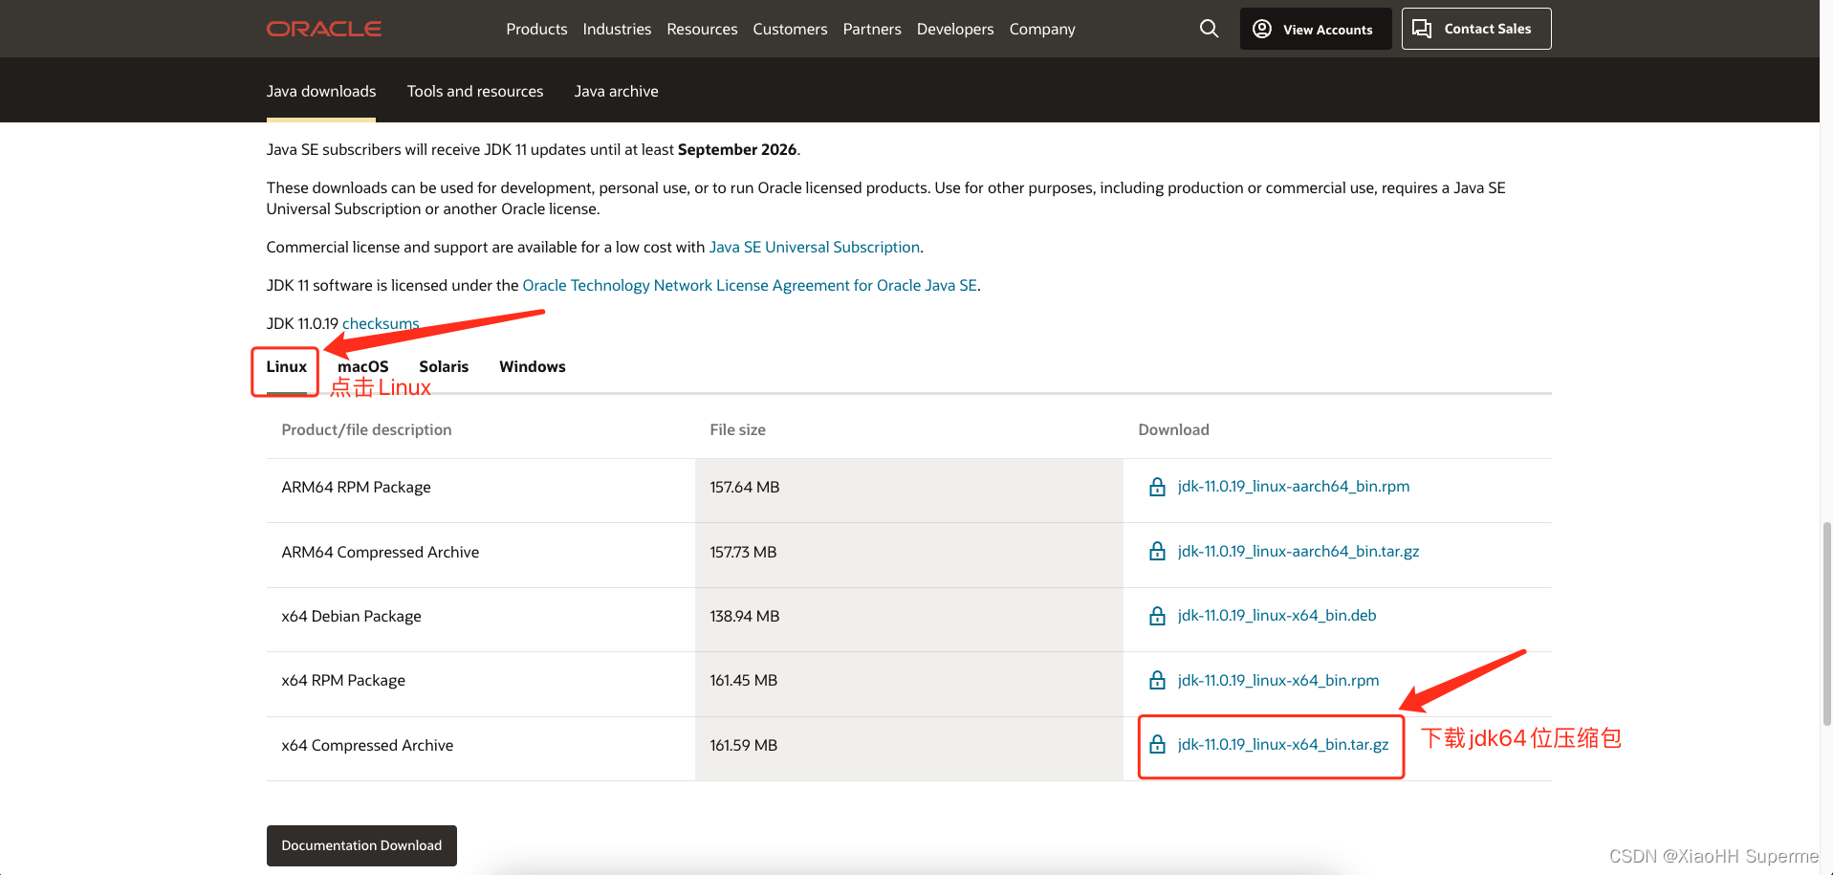Viewport: 1833px width, 875px height.
Task: Download jdk-11.0.19_linux-aarch64_bin.tar.gz
Action: (1298, 552)
